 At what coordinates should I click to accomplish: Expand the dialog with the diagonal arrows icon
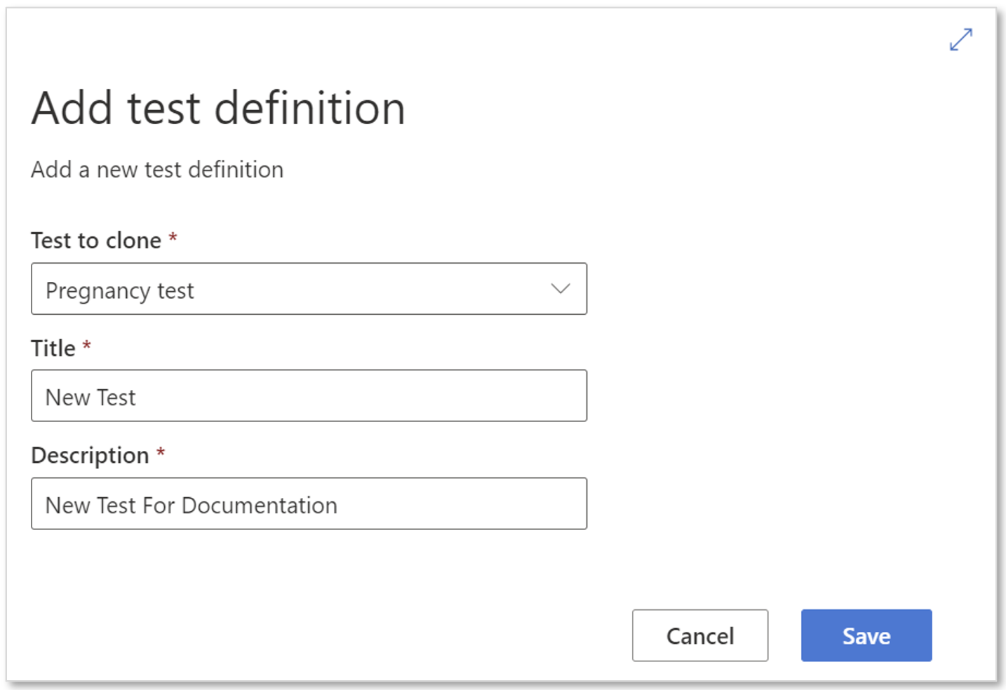pyautogui.click(x=960, y=39)
